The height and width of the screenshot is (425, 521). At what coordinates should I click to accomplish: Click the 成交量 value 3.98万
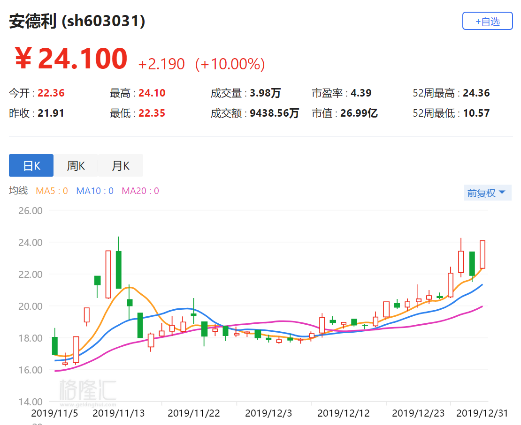[x=265, y=93]
